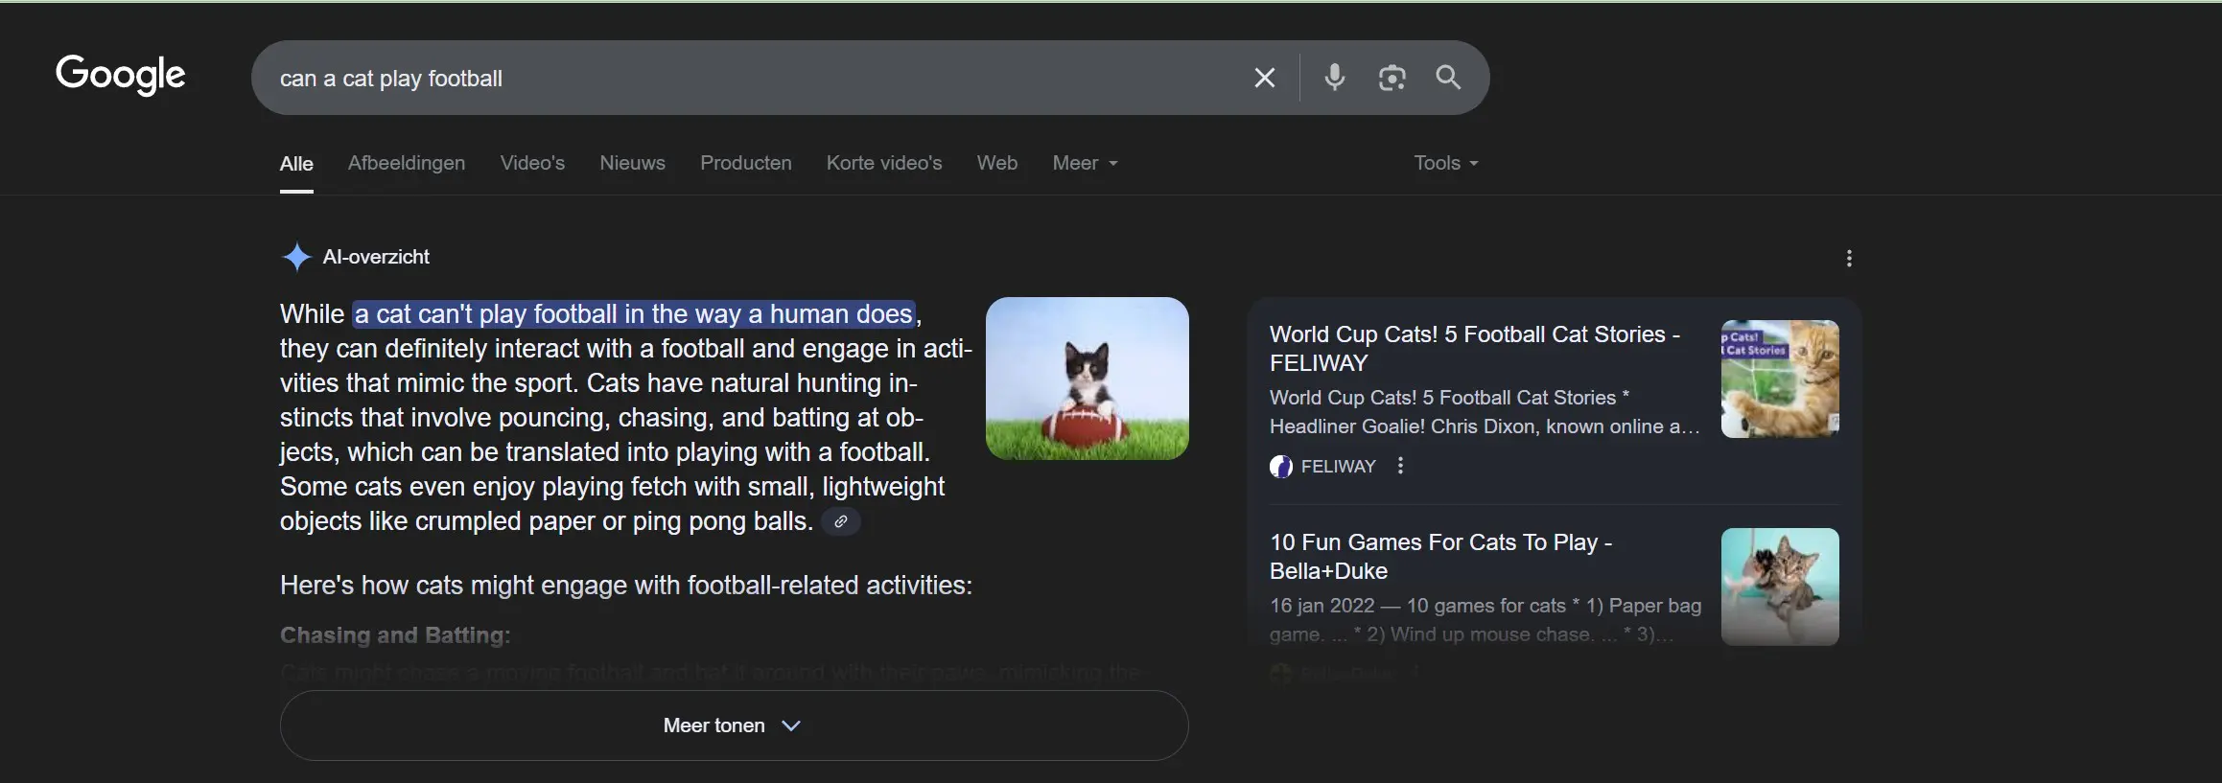The height and width of the screenshot is (783, 2222).
Task: Click link chip after ping pong balls
Action: (841, 521)
